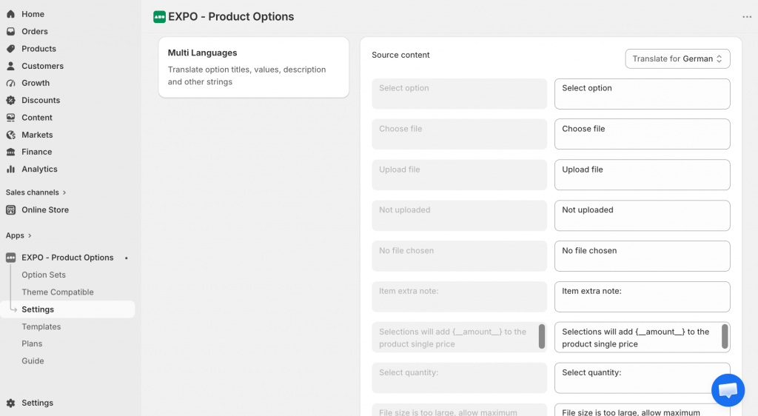This screenshot has height=416, width=758.
Task: Click the EXPO app icon in sidebar
Action: [x=10, y=258]
